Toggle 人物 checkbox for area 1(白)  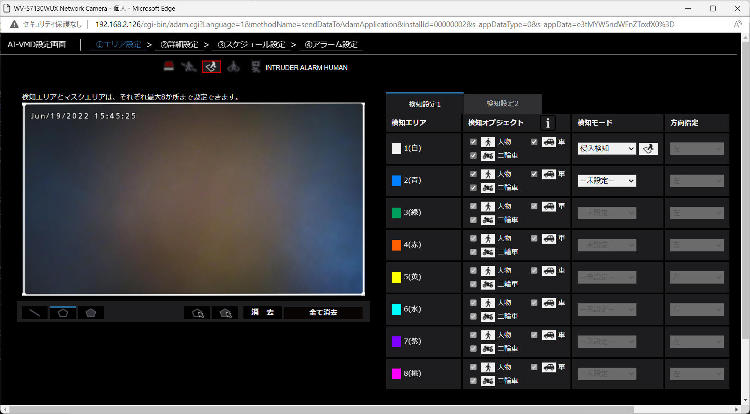coord(473,142)
